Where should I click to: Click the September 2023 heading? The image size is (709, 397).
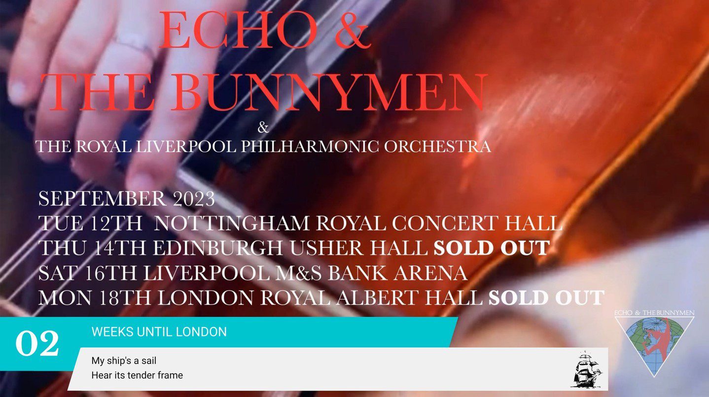(126, 199)
